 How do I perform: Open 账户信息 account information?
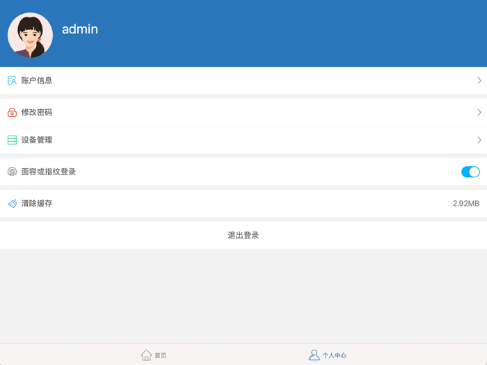tap(243, 81)
